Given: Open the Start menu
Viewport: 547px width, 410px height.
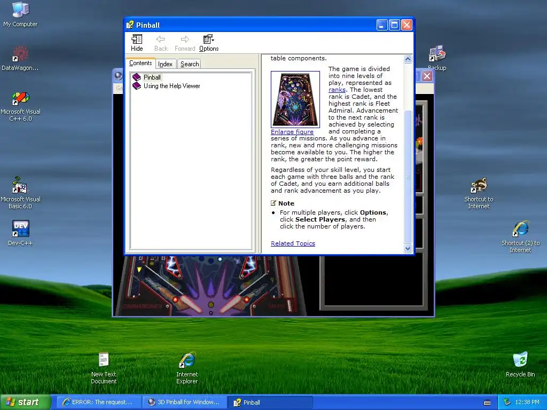Looking at the screenshot, I should [x=26, y=402].
